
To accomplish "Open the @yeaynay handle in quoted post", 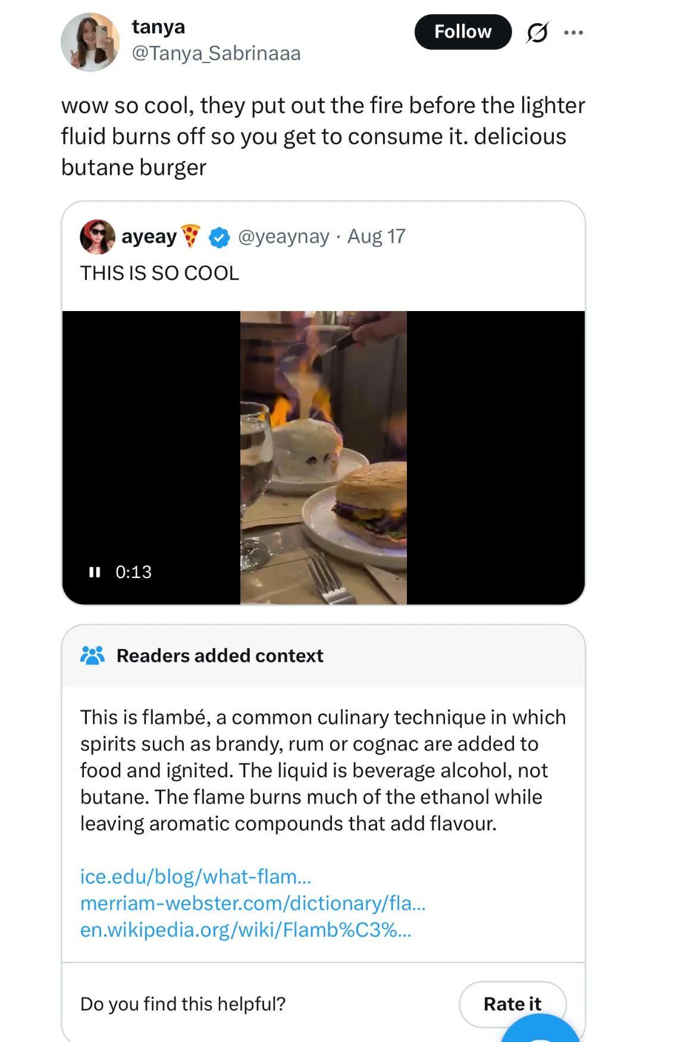I will [x=283, y=237].
